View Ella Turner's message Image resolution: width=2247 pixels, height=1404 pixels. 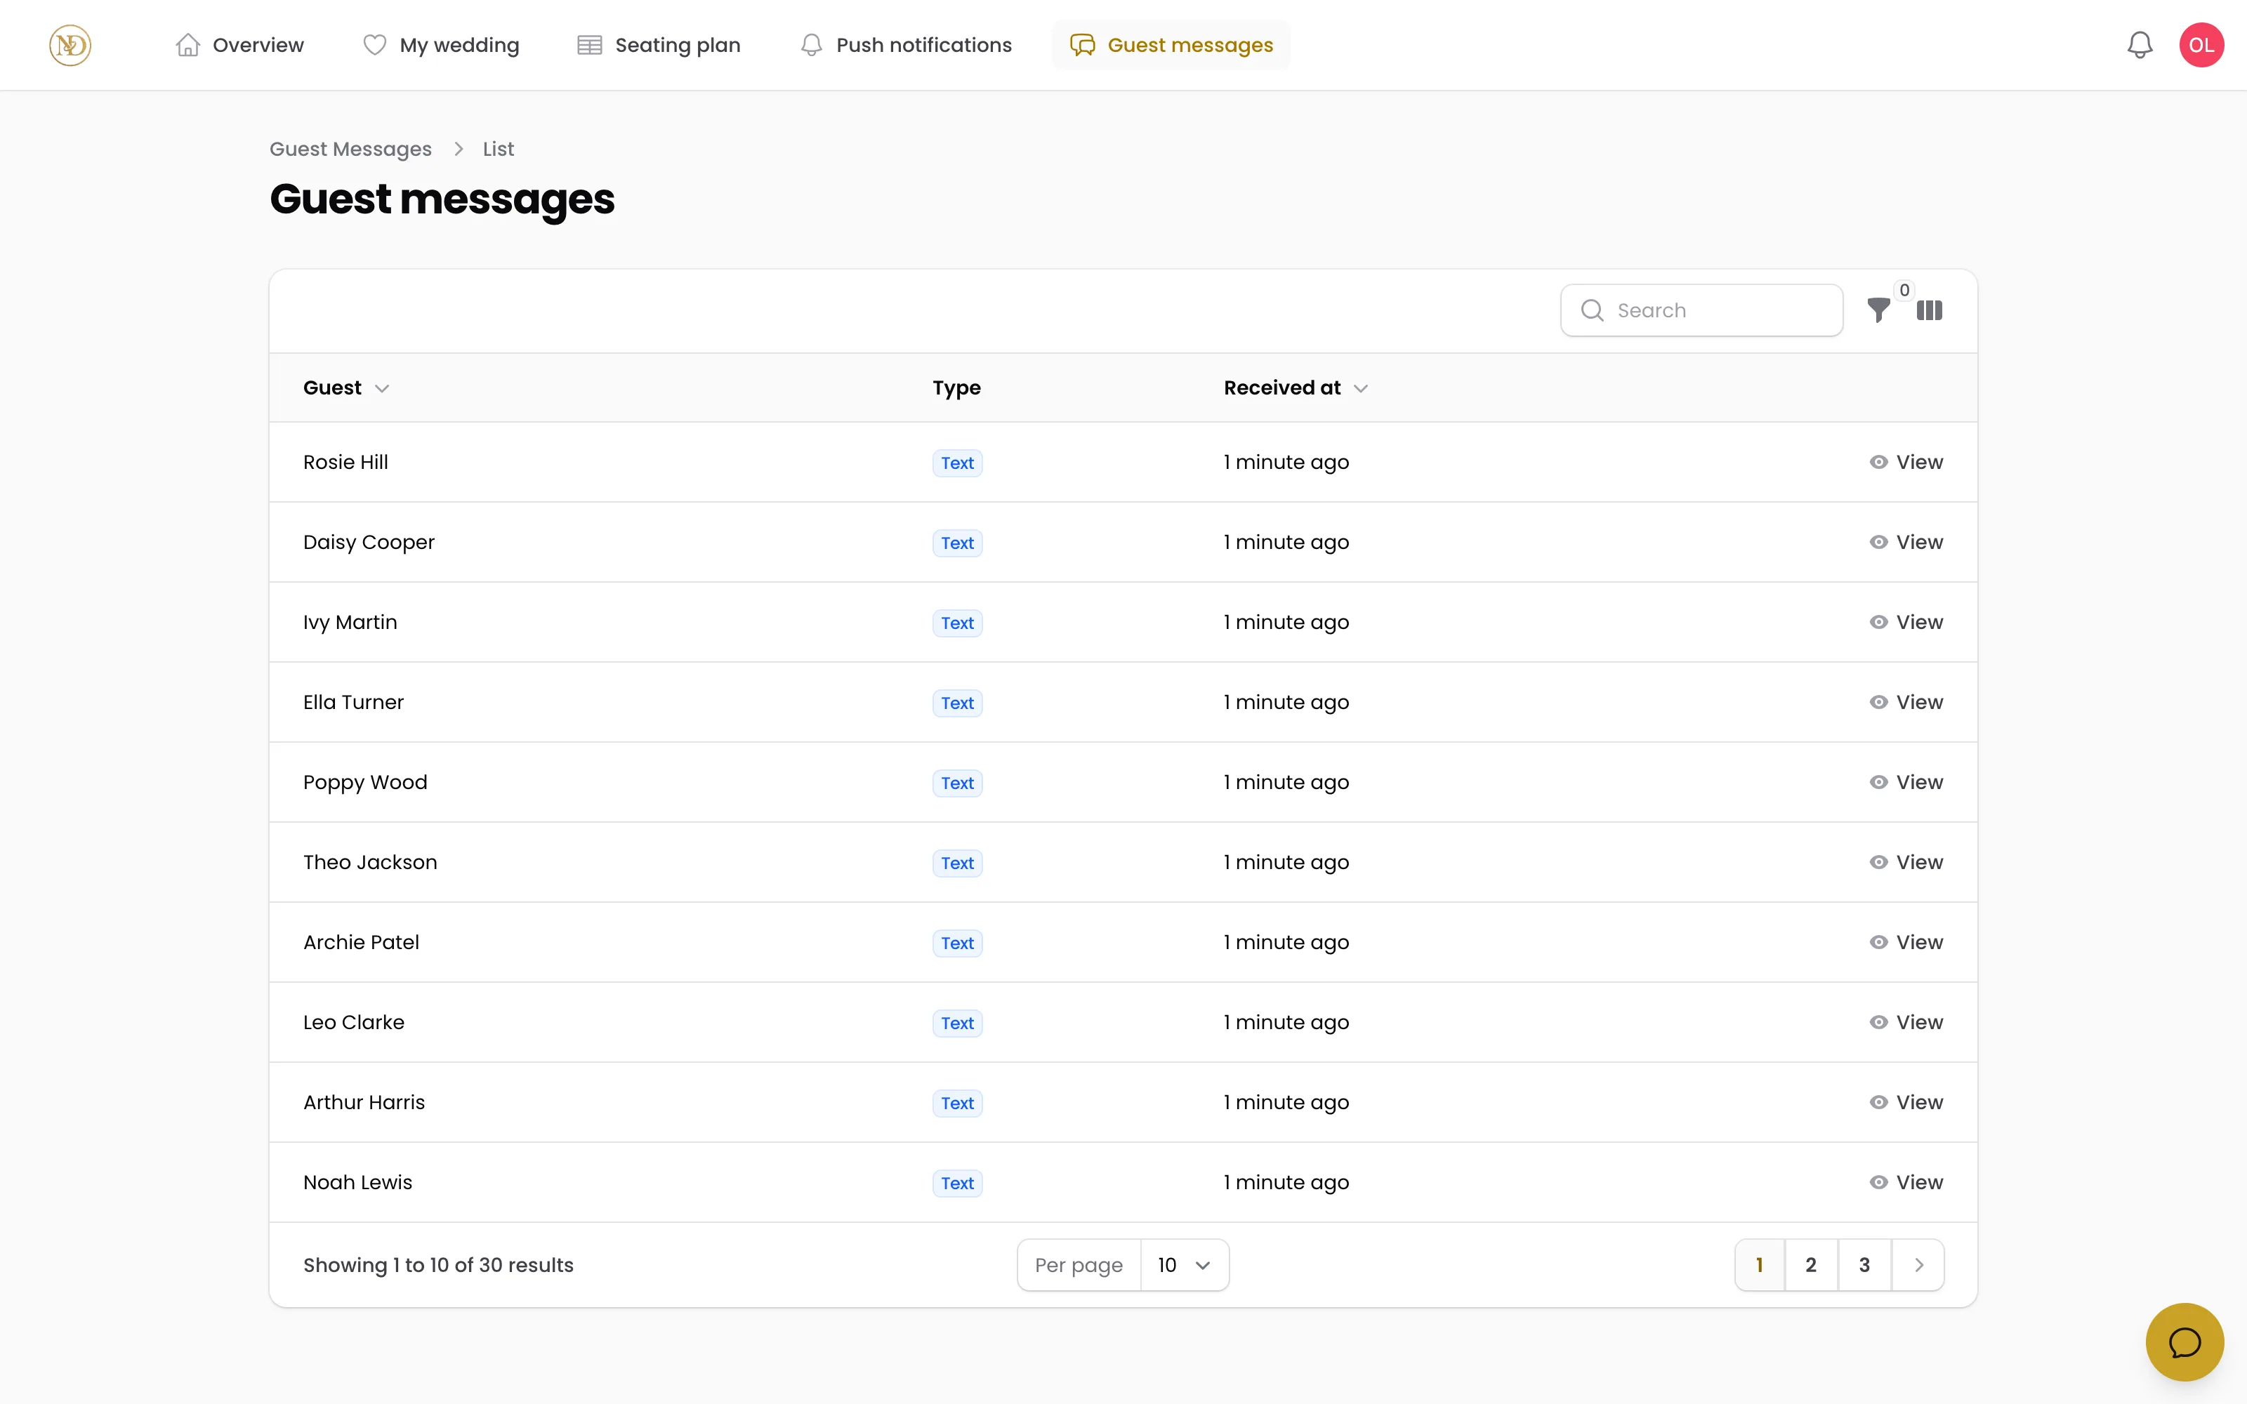click(x=1905, y=702)
